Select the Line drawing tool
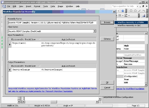Image resolution: width=149 pixels, height=108 pixels. coord(139,11)
